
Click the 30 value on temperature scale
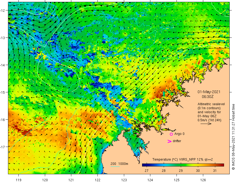pos(198,170)
